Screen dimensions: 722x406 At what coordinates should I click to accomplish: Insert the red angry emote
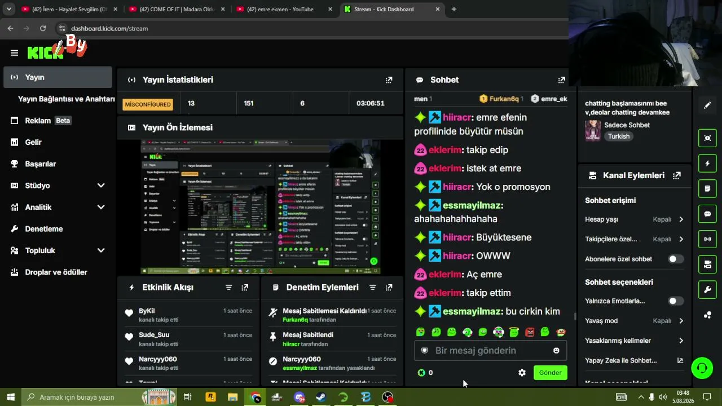coord(529,332)
